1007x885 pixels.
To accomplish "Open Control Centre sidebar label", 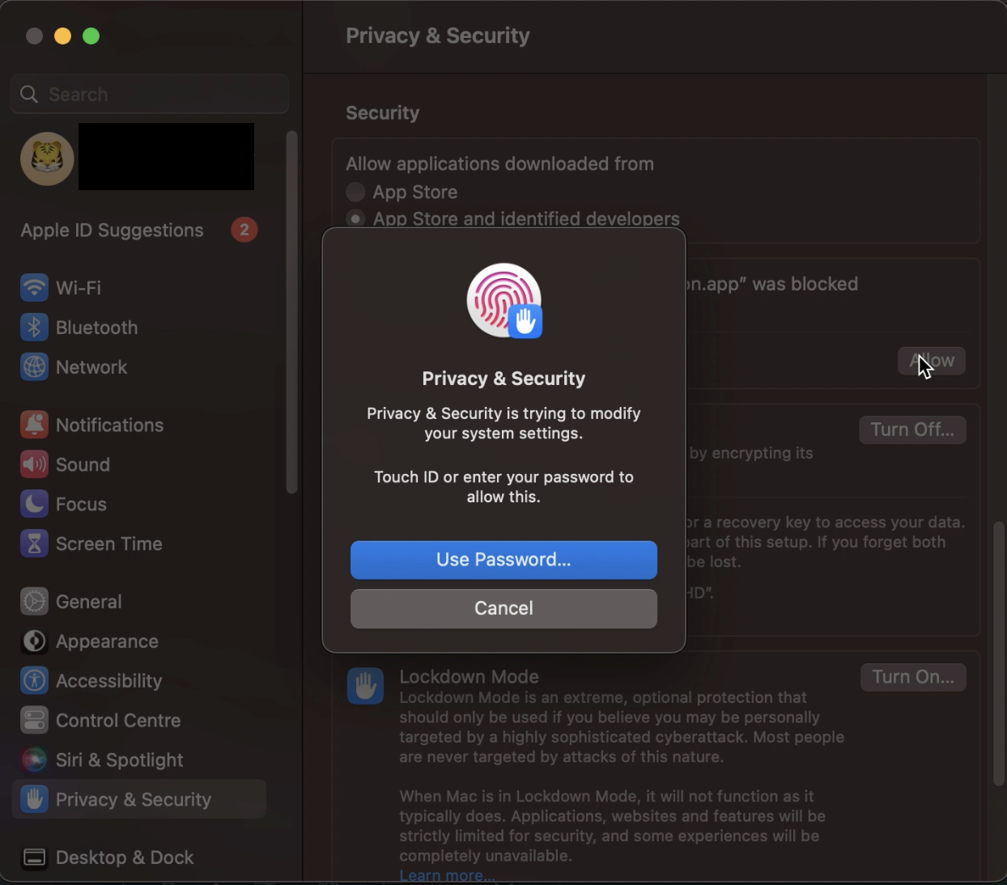I will point(118,720).
